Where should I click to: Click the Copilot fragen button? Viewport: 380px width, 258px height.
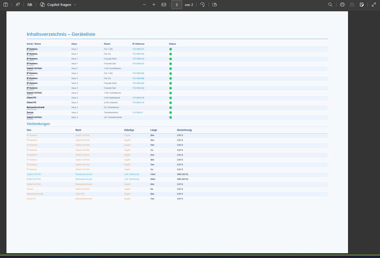56,5
